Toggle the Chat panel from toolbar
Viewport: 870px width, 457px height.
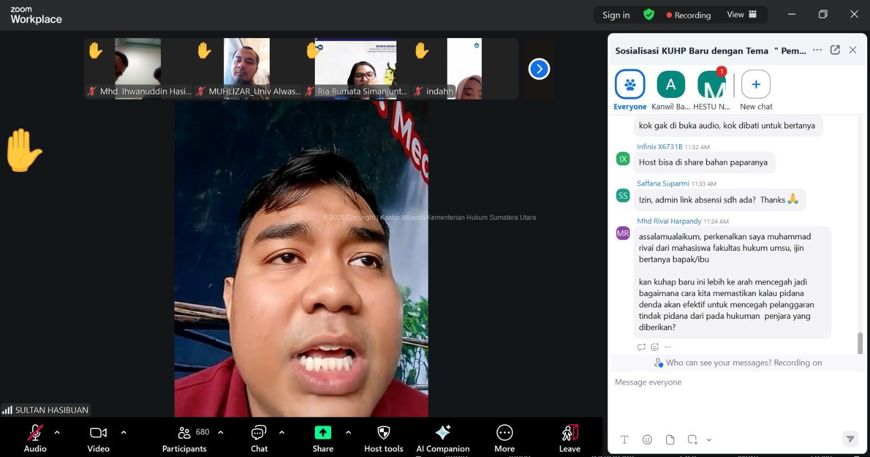(259, 433)
